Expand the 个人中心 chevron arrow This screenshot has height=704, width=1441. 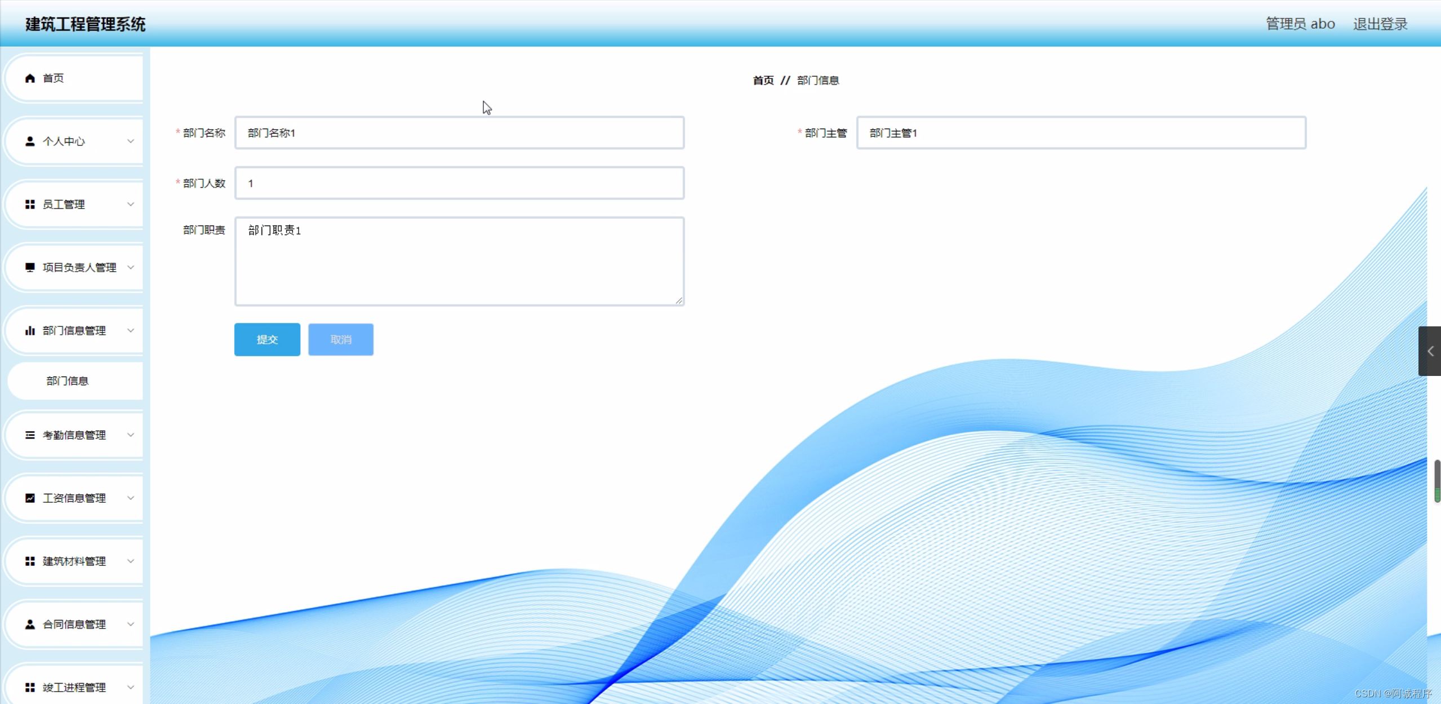[131, 141]
